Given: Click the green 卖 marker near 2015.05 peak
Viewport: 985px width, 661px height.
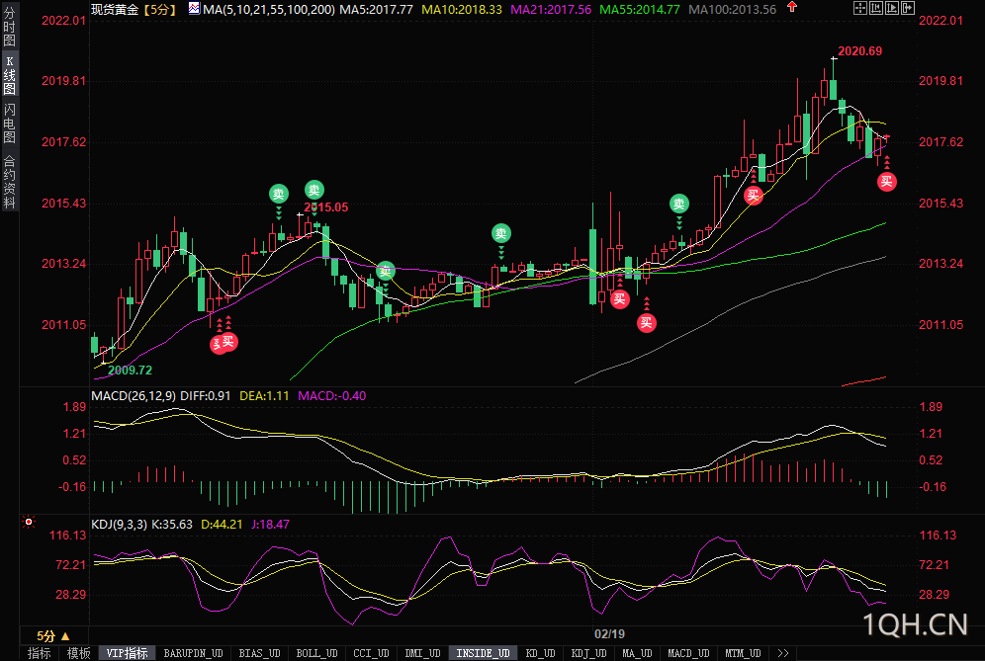Looking at the screenshot, I should tap(314, 190).
